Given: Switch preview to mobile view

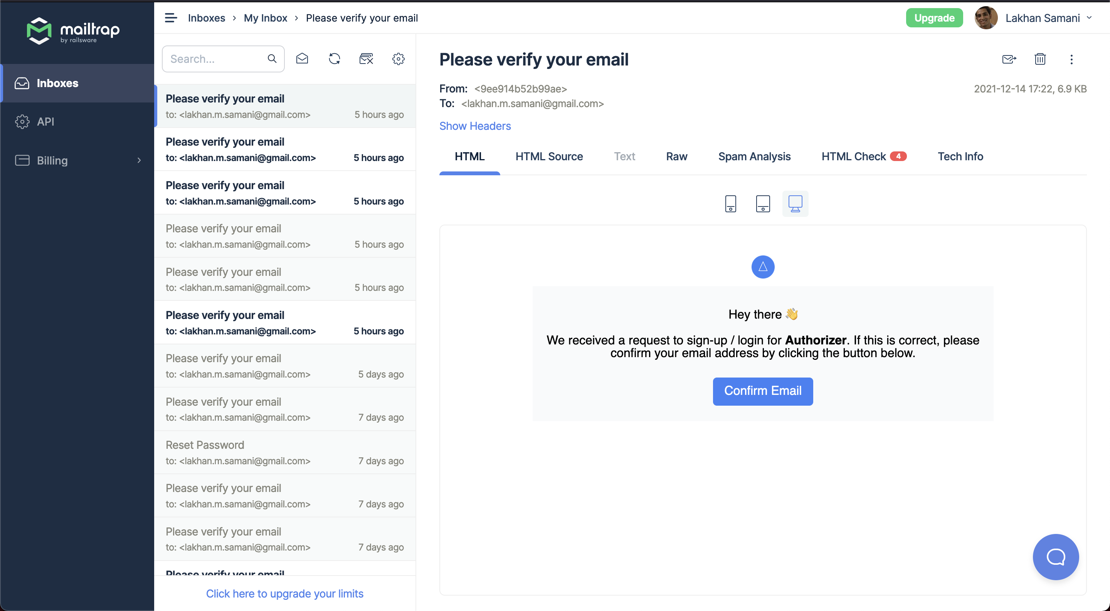Looking at the screenshot, I should (x=730, y=203).
